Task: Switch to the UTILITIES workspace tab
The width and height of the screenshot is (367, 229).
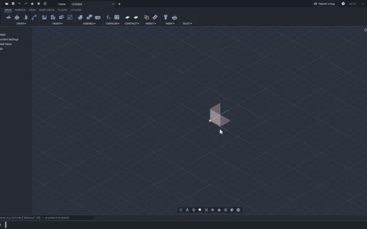Action: [76, 10]
